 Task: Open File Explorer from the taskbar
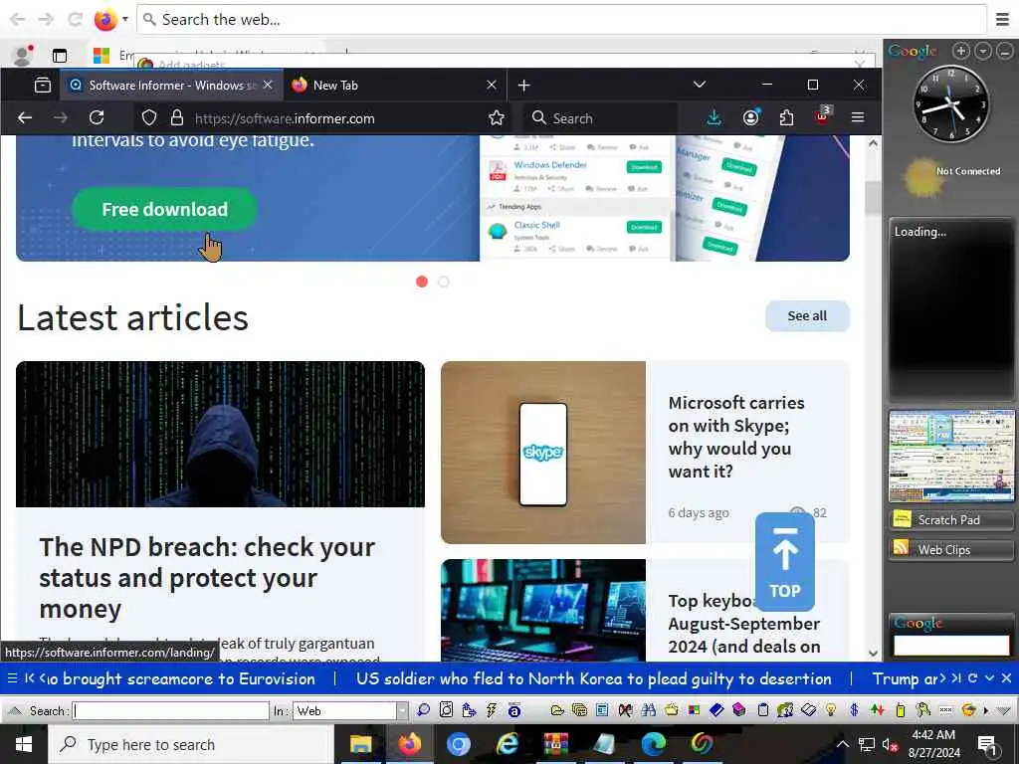click(360, 744)
